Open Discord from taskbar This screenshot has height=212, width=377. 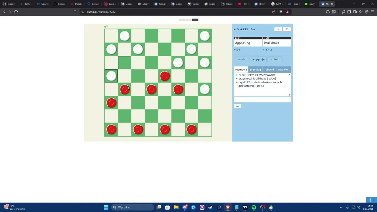pyautogui.click(x=185, y=207)
